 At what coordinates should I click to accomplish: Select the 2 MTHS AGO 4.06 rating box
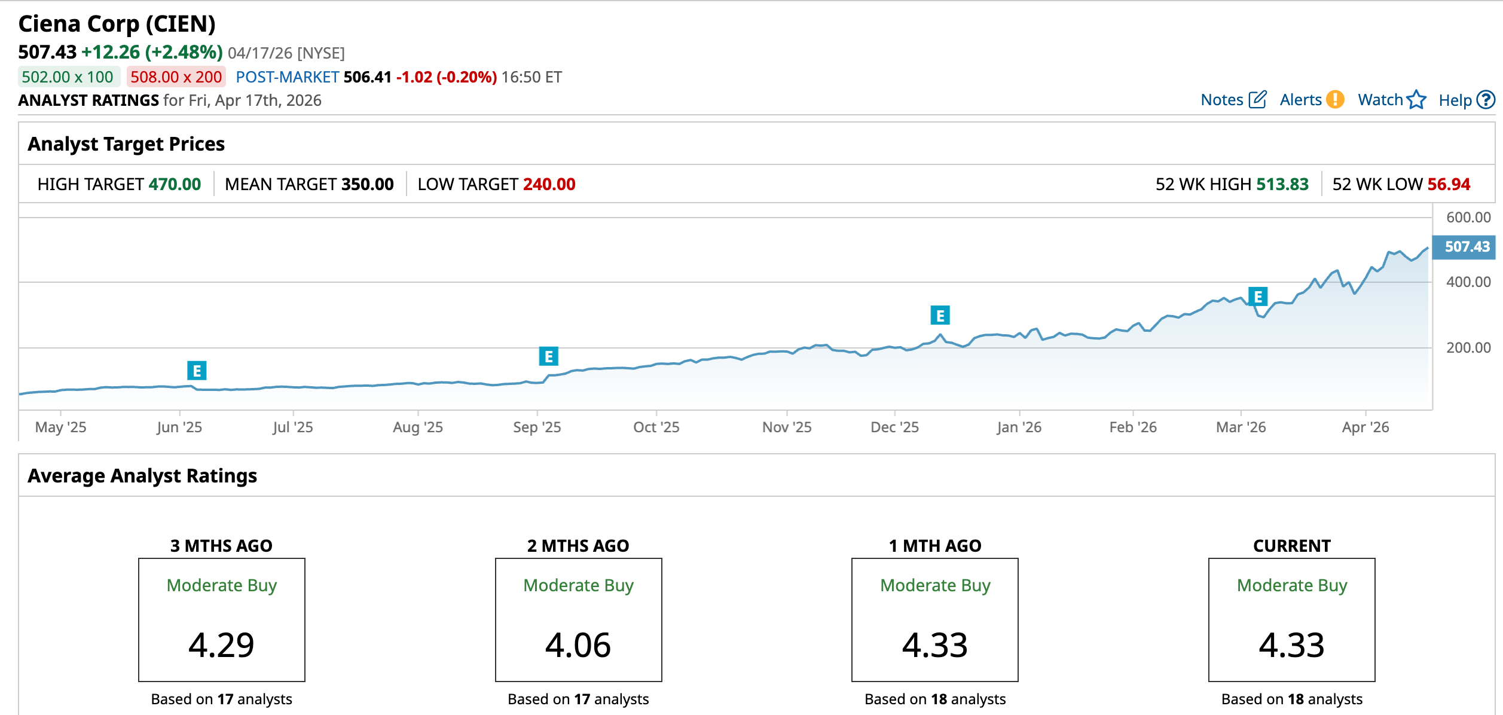(x=578, y=619)
